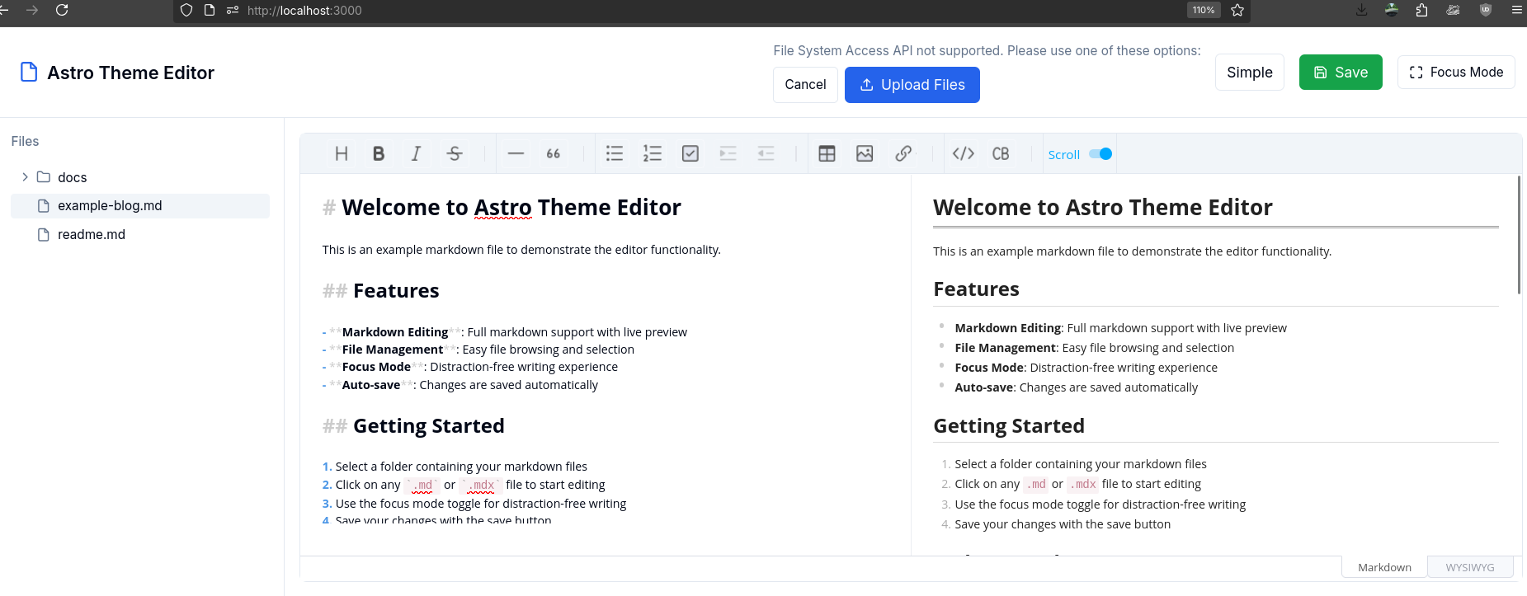Open browser downloads icon
The image size is (1527, 596).
pos(1361,10)
